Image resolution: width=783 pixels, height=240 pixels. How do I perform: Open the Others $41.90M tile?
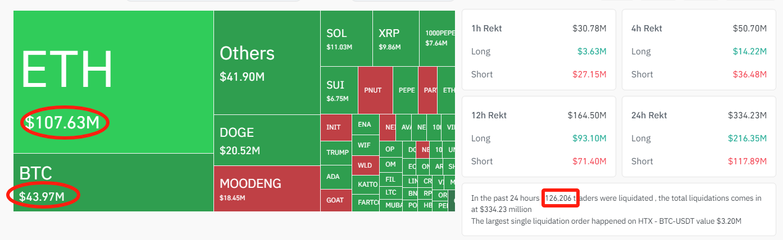[x=267, y=63]
